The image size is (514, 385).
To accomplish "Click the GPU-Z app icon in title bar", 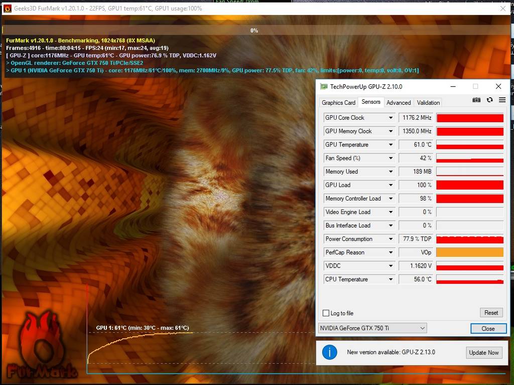I will click(324, 86).
